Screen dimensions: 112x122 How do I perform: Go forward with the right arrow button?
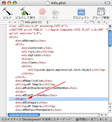pyautogui.click(x=15, y=22)
